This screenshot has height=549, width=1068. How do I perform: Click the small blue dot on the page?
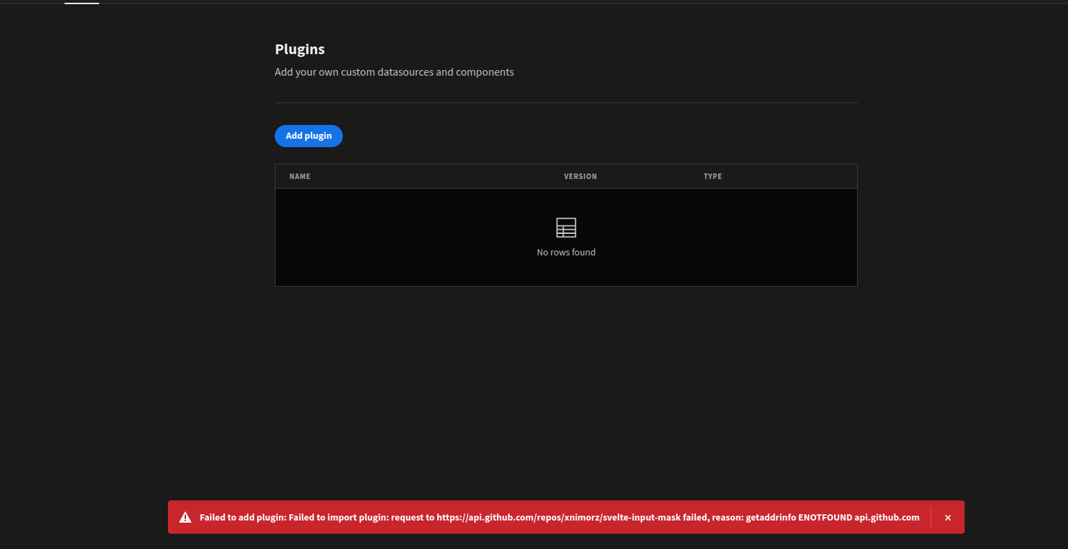click(x=201, y=431)
